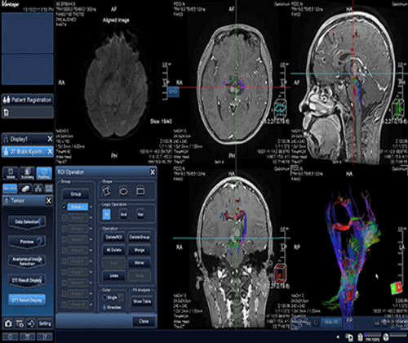This screenshot has width=408, height=343.
Task: Click the Hide VR button
Action: [x=330, y=323]
